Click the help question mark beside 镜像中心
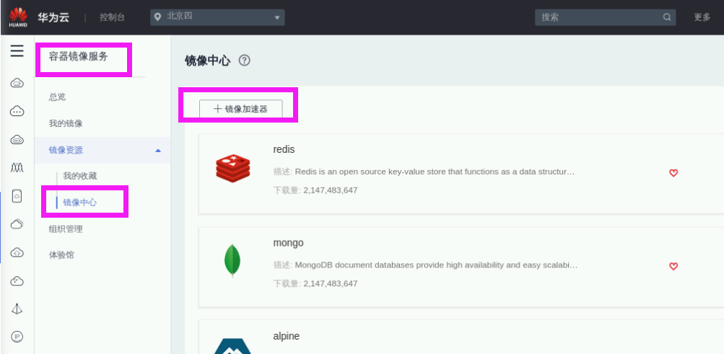 tap(244, 61)
